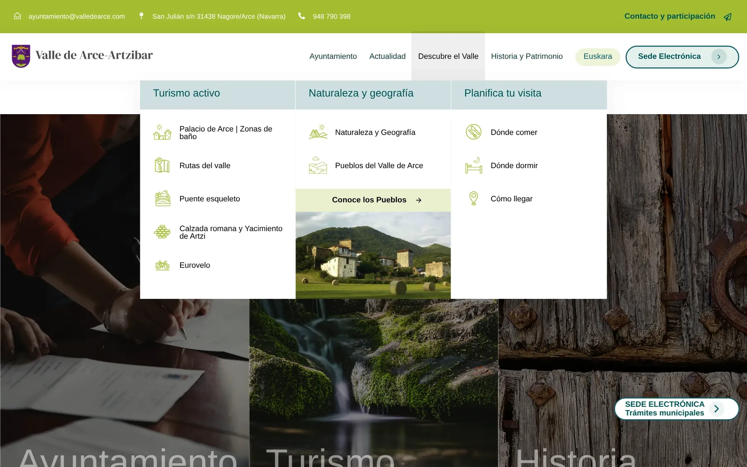Click the Turismo activo column heading
This screenshot has height=467, width=747.
tap(186, 93)
